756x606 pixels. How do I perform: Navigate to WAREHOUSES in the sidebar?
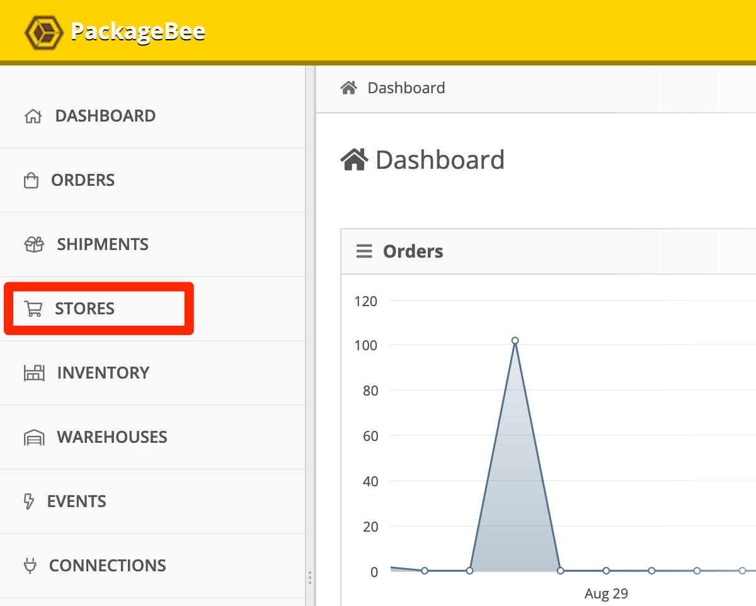112,437
